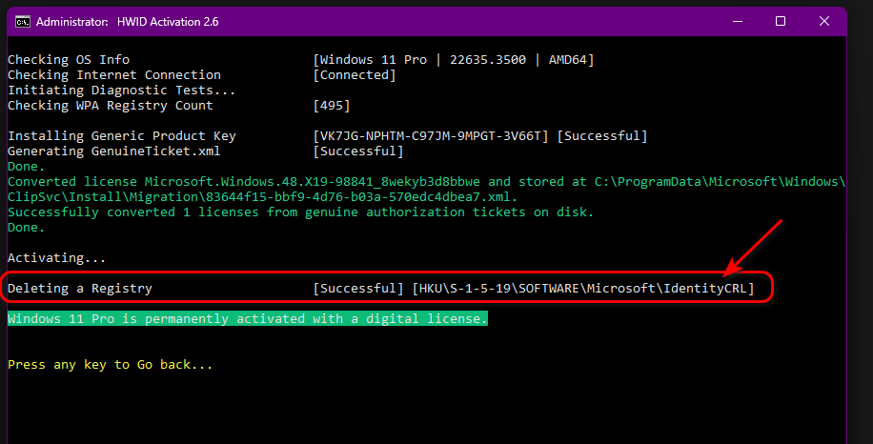Click 'Installing Generic Product Key' line
Screen dimensions: 873x444
pyautogui.click(x=122, y=135)
